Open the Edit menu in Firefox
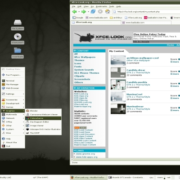The width and height of the screenshot is (180, 180). click(x=79, y=6)
